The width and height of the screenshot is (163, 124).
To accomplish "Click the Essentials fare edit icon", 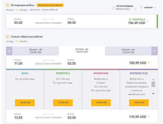I will pyautogui.click(x=130, y=19).
